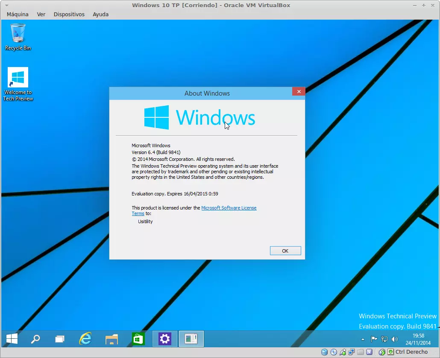Click the VirtualBox hard disk activity icon
This screenshot has height=358, width=440.
pos(325,352)
